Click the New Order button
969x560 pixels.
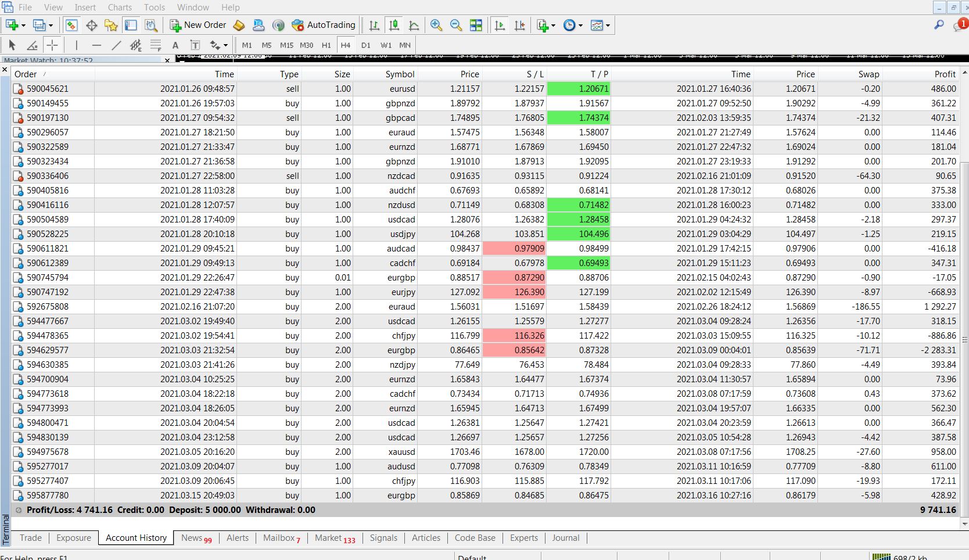[198, 25]
